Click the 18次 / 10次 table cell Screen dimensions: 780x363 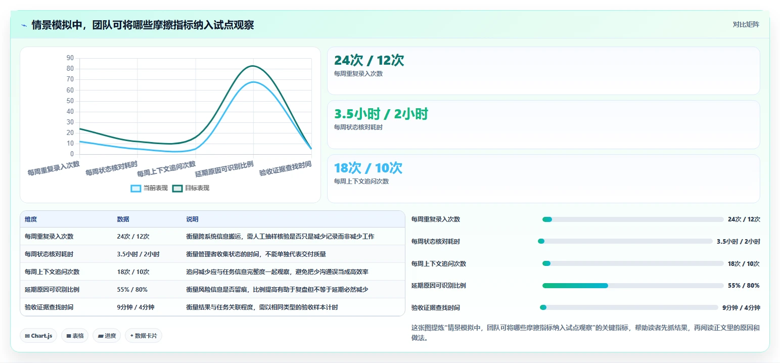click(133, 272)
